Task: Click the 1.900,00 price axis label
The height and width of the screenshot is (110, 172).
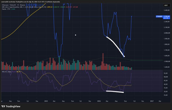Action: (x=167, y=39)
